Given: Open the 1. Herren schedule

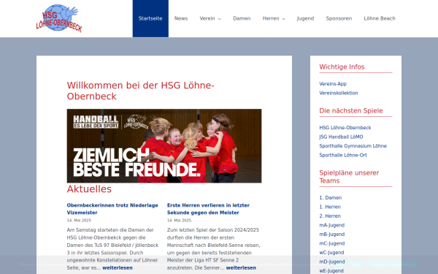Looking at the screenshot, I should tap(330, 207).
